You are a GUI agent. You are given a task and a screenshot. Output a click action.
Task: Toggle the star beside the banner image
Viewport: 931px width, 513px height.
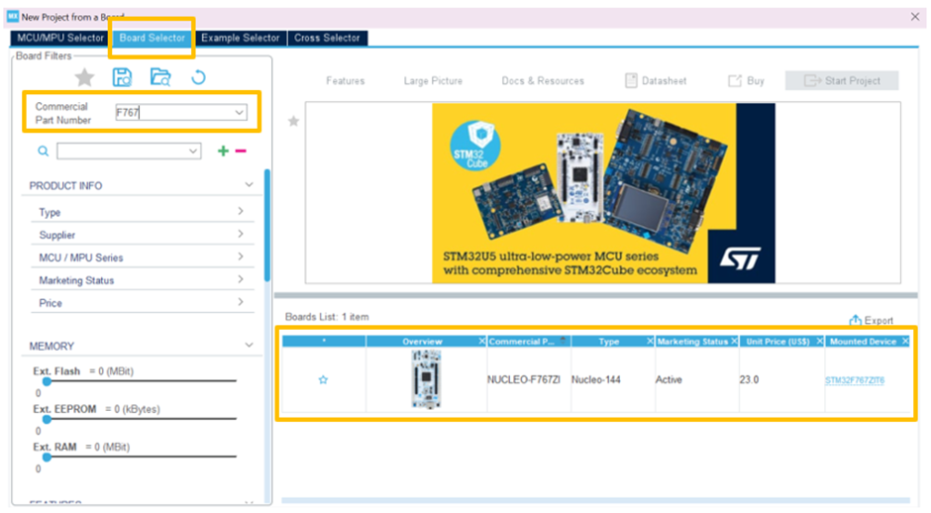coord(293,122)
